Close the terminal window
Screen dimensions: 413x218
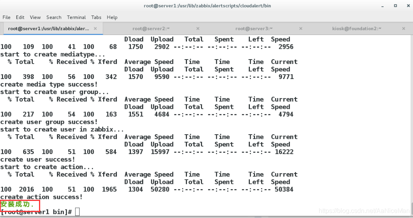(x=408, y=6)
